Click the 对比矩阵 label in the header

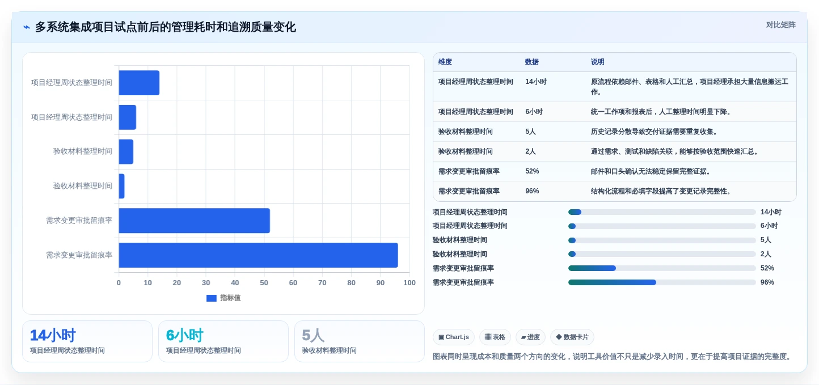pos(780,25)
